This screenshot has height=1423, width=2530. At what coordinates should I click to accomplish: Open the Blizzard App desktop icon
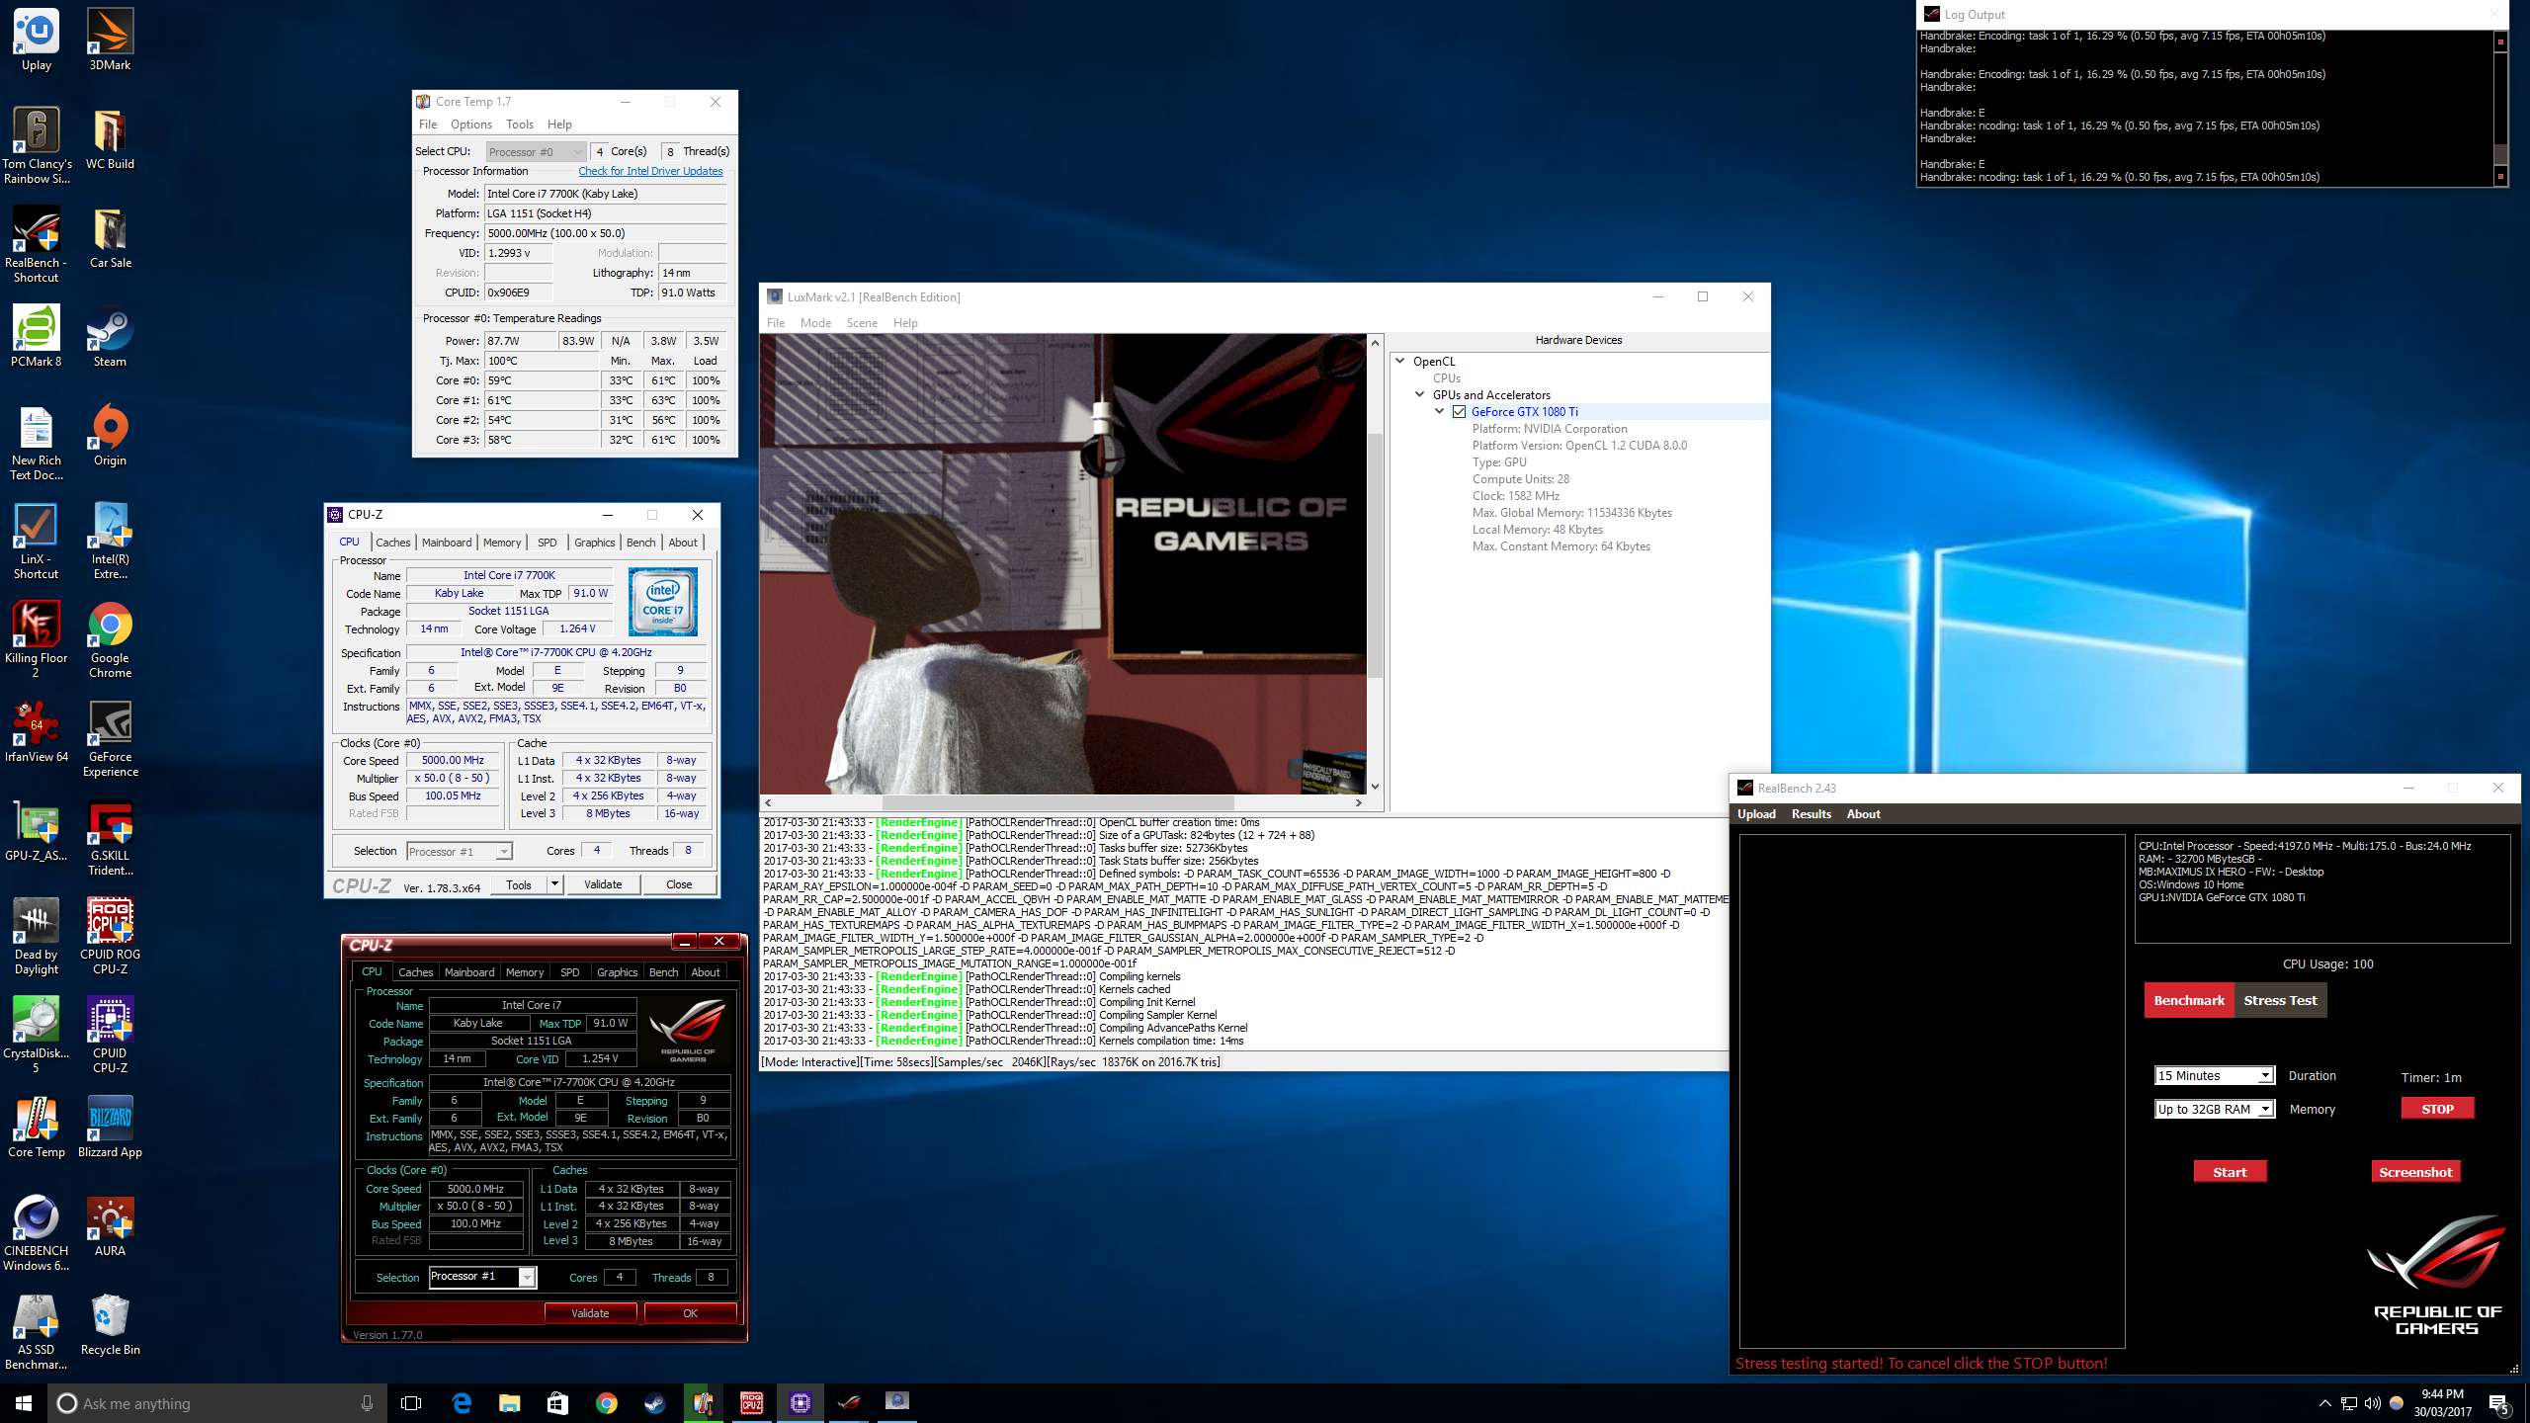click(x=110, y=1127)
